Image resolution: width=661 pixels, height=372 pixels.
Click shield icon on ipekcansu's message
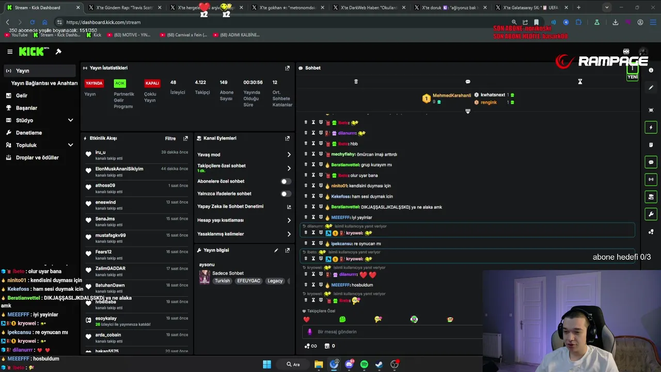(x=321, y=243)
